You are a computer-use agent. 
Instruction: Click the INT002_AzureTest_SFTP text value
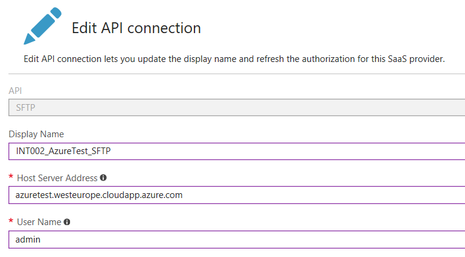63,151
